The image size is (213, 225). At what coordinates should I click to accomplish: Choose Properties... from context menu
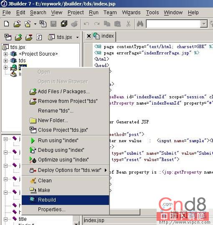66,210
